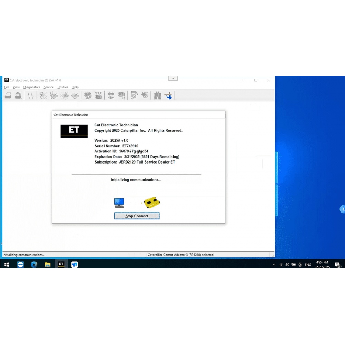The image size is (345, 345).
Task: Click the computer monitor icon in dialog
Action: 119,203
